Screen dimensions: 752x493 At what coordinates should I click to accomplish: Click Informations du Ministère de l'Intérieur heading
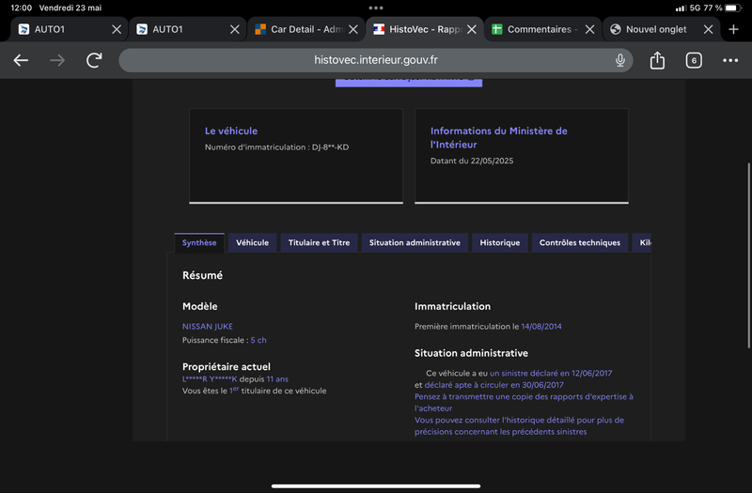point(499,137)
